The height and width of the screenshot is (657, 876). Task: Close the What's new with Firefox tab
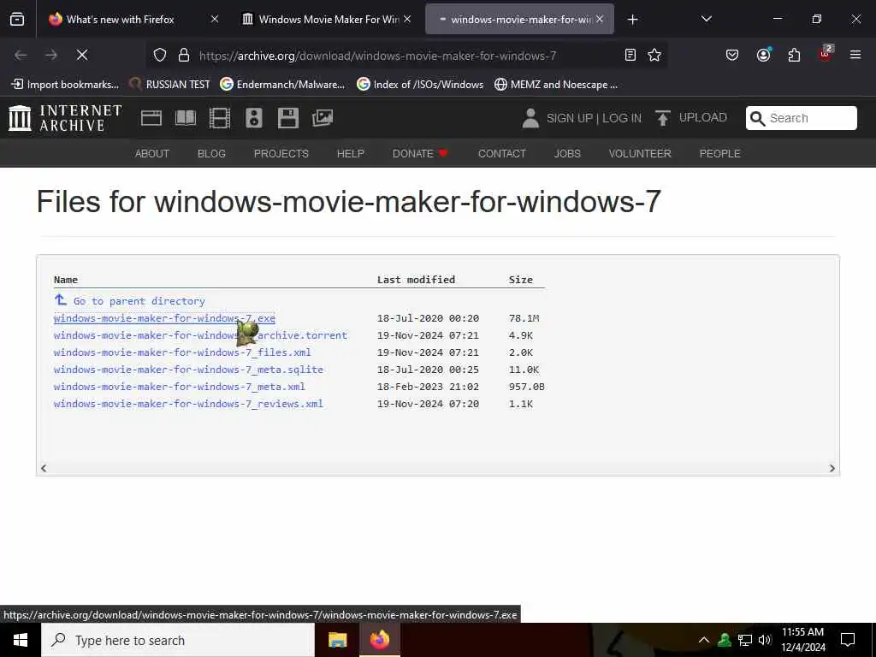tap(215, 19)
